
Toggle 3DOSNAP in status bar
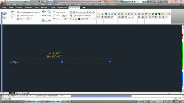(45, 102)
